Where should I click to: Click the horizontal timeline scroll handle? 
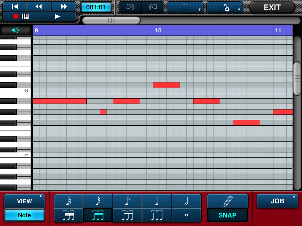coord(111,20)
